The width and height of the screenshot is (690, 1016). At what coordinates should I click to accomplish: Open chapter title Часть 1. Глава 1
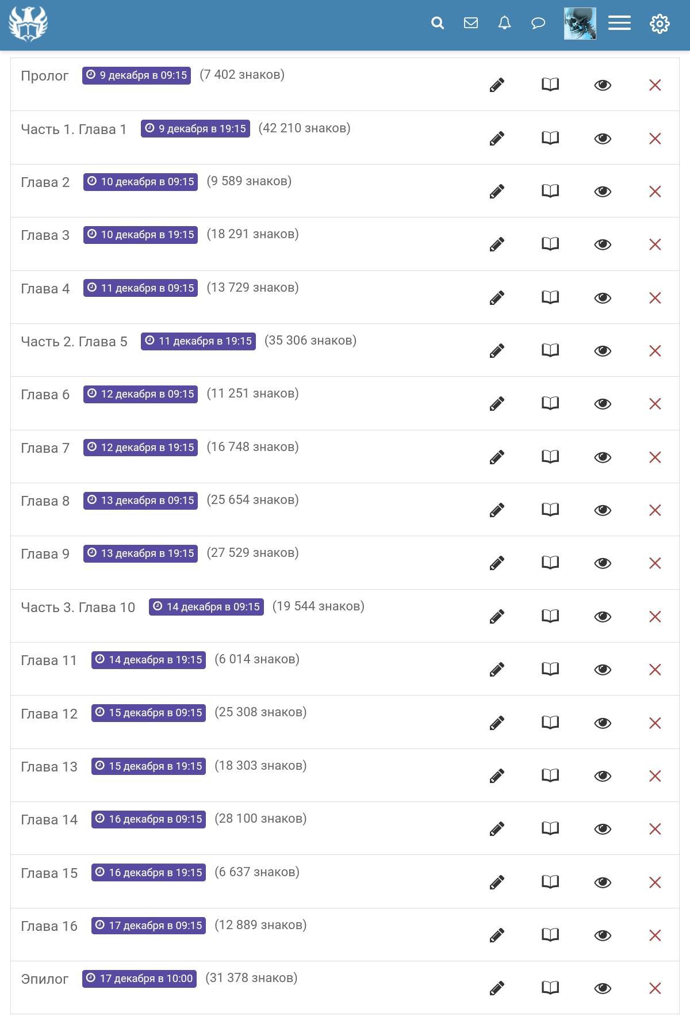point(74,129)
